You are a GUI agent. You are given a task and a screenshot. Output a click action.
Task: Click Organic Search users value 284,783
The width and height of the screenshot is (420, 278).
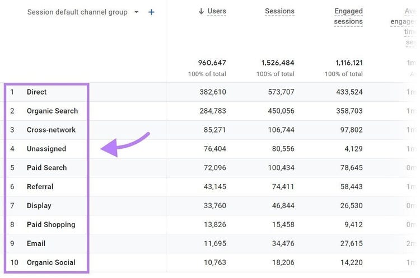tap(213, 111)
